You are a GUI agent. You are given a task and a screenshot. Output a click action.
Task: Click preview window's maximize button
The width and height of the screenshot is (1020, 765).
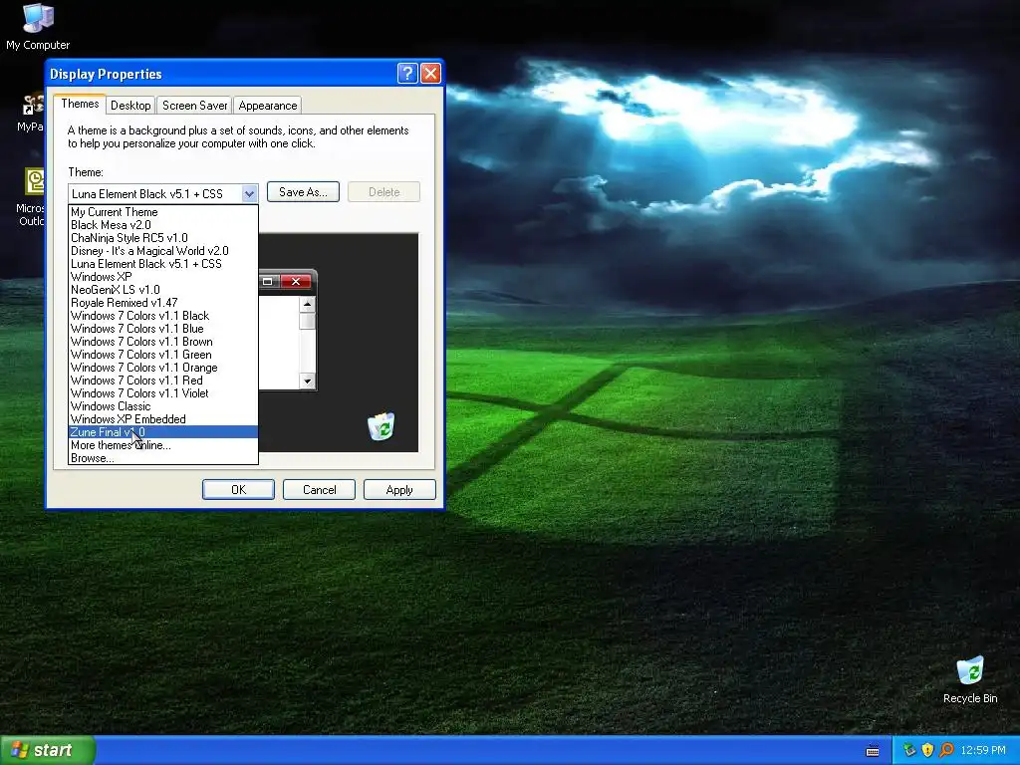coord(267,281)
